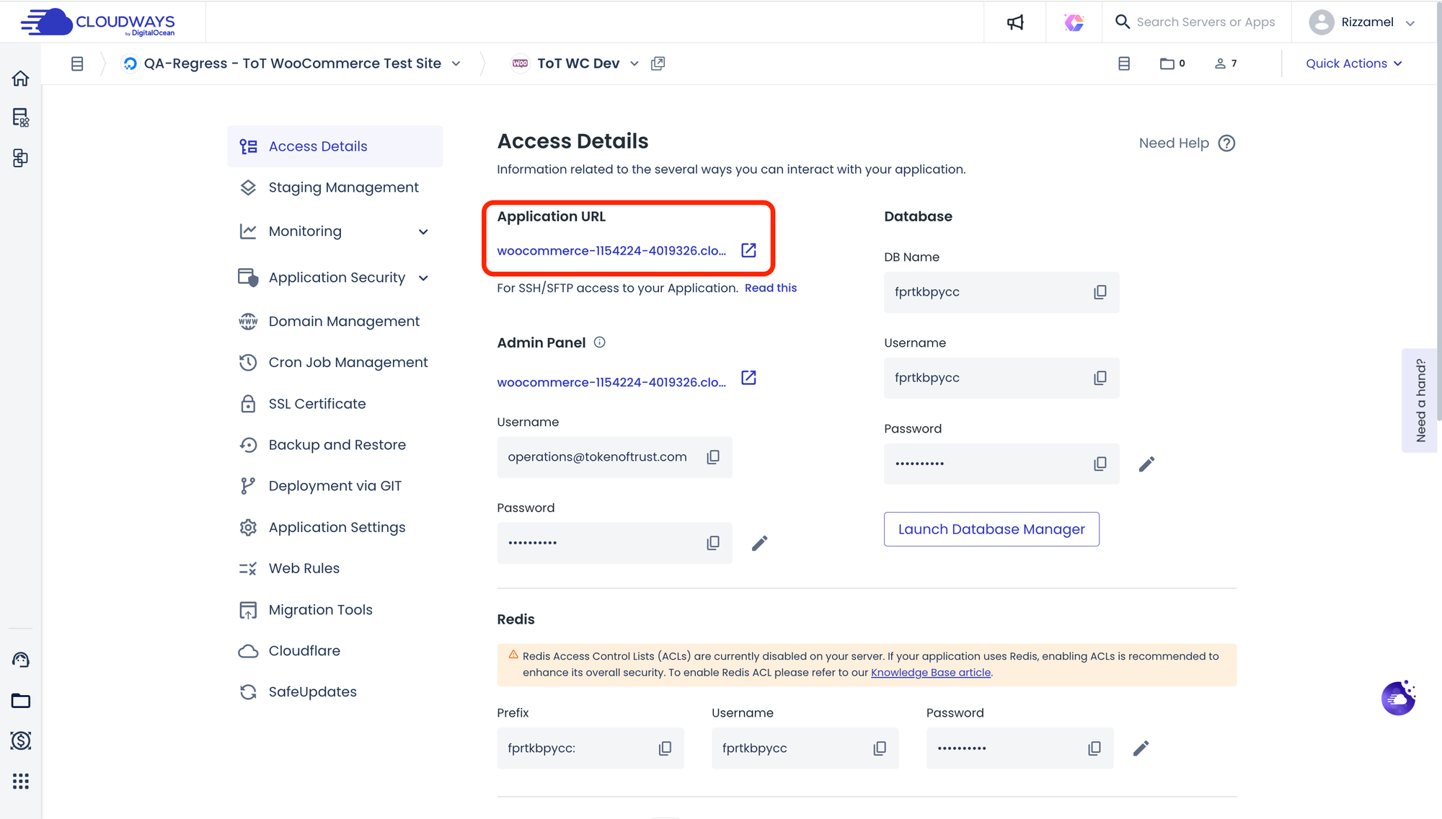Copy the Redis prefix value
Viewport: 1442px width, 819px height.
click(x=665, y=748)
